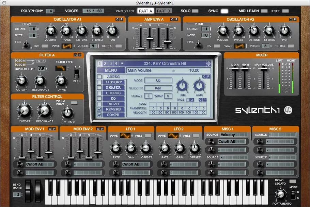Click the Sylenth1 logo emblem
The image size is (310, 207).
(288, 110)
